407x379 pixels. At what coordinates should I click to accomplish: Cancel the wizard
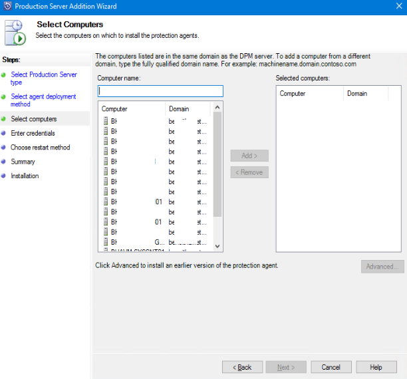pos(331,367)
